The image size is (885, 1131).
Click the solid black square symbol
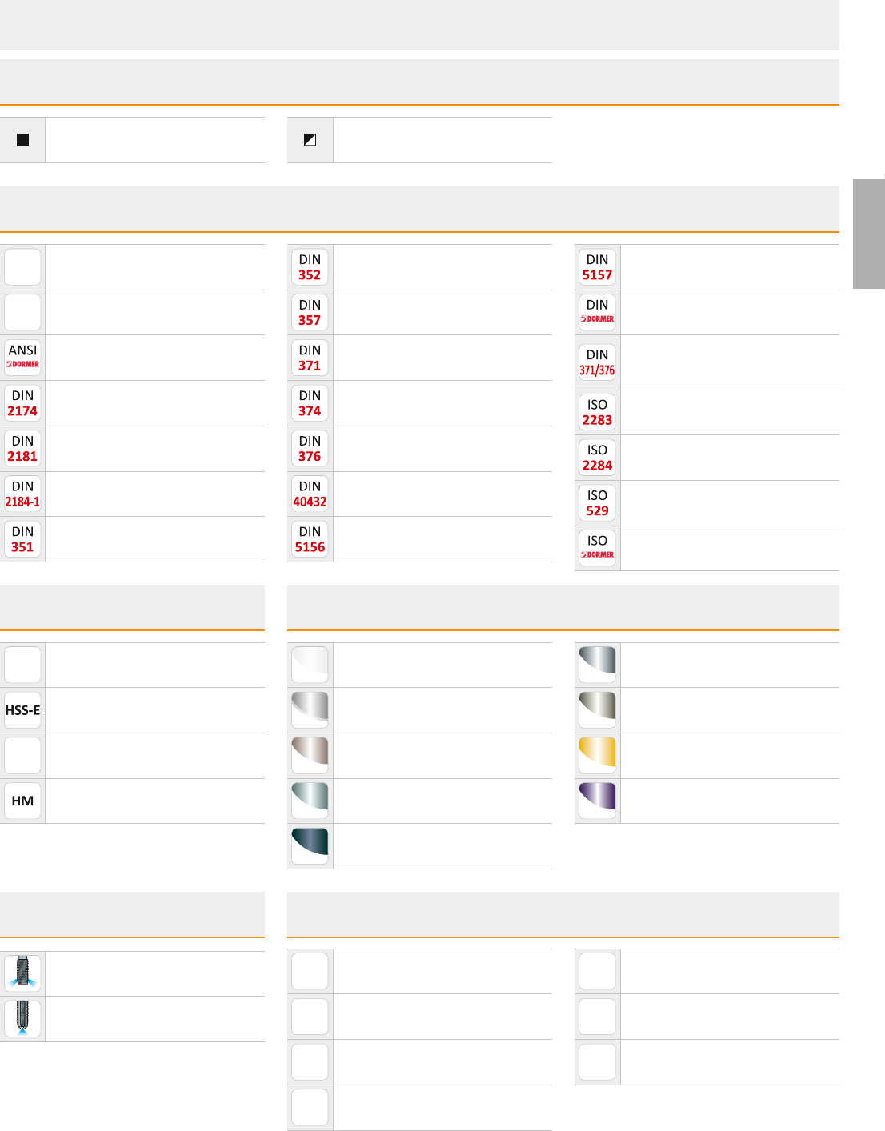(22, 140)
